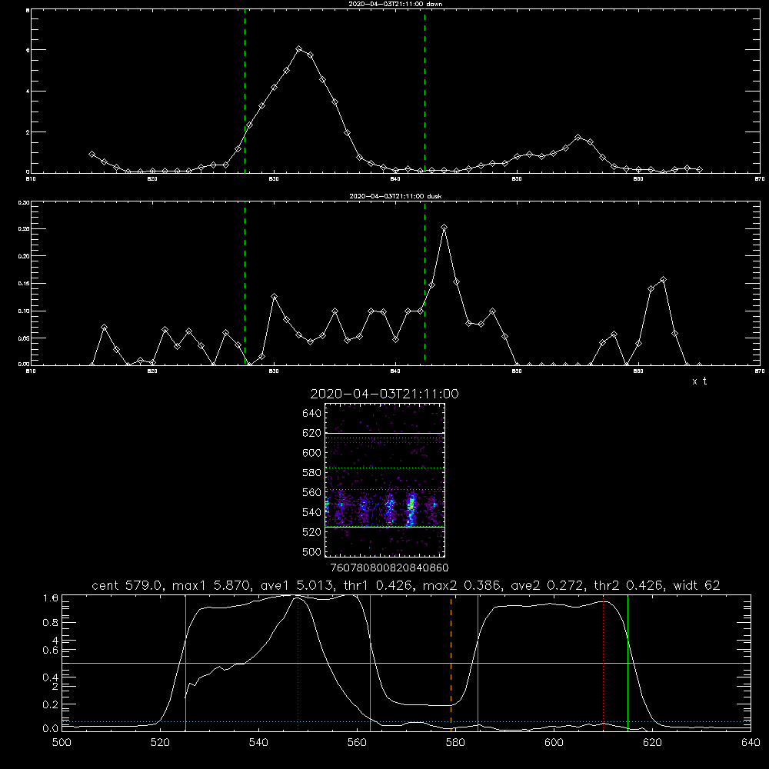Click the spectrogram image of the bright bursts
This screenshot has height=769, width=769.
pos(385,480)
